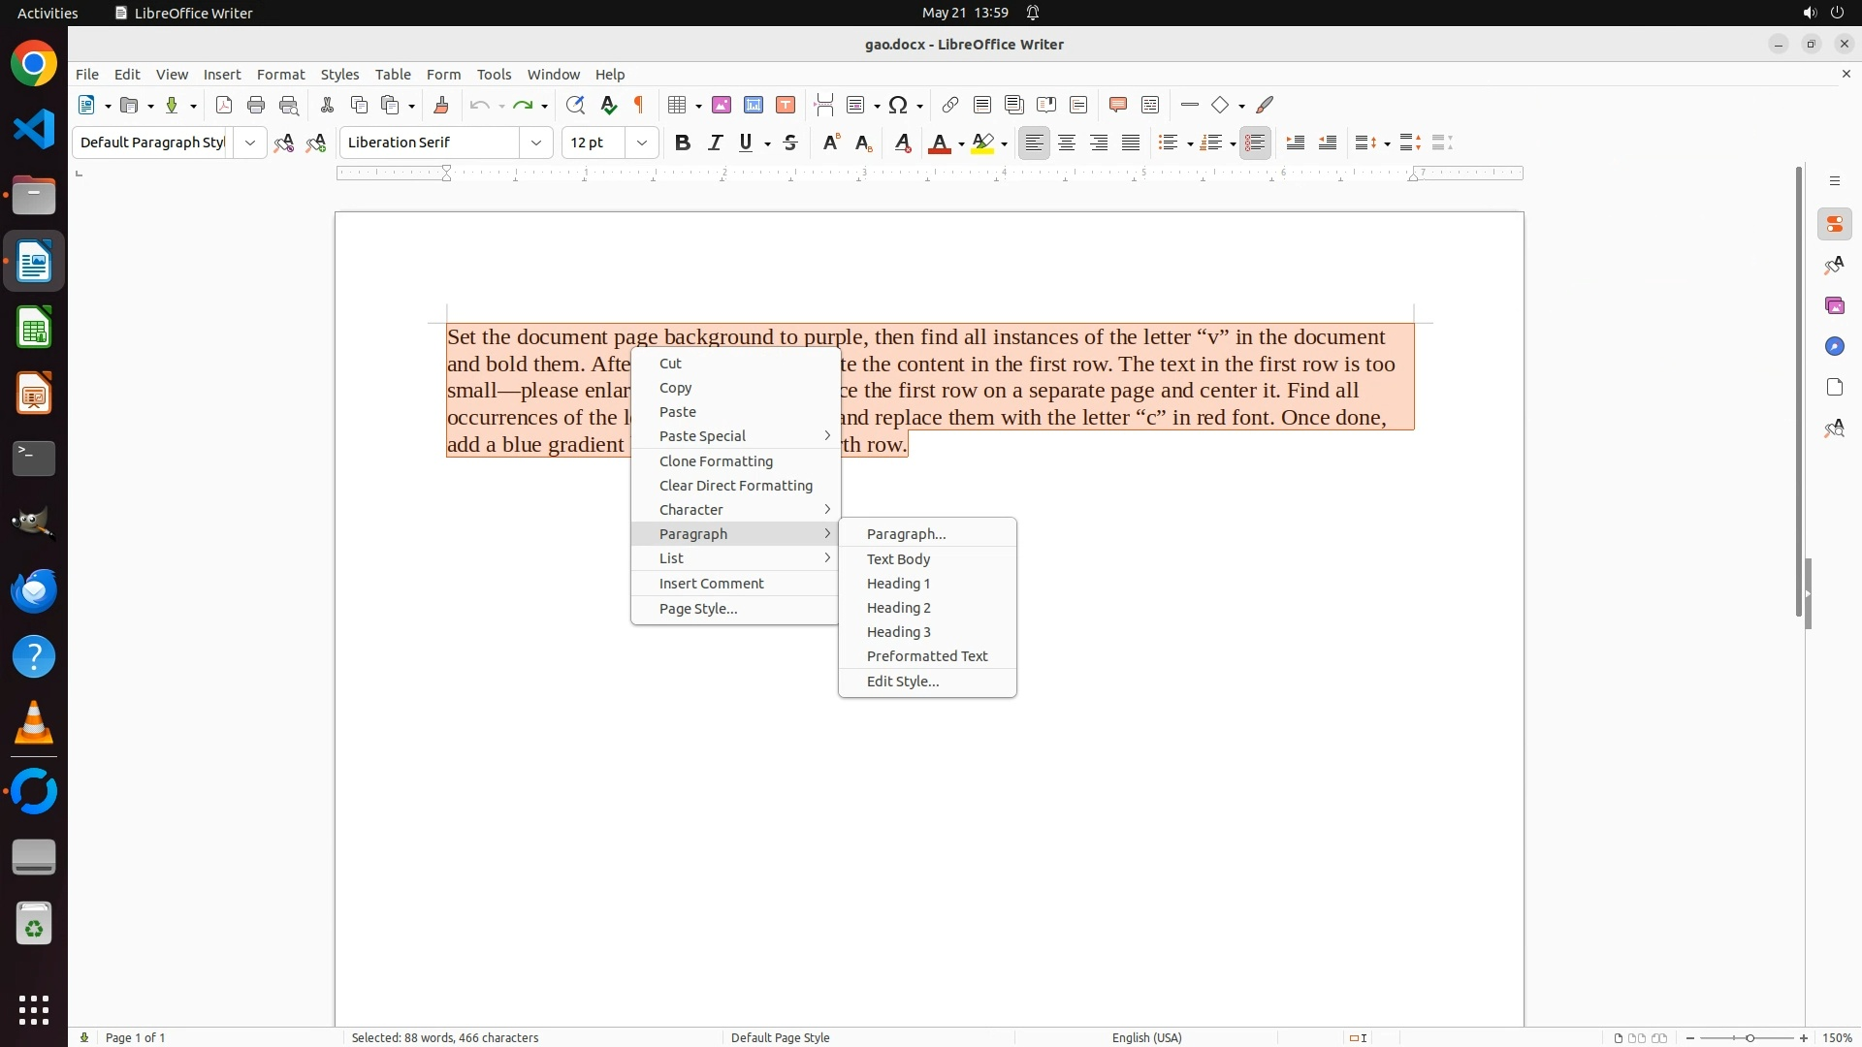Expand the paragraph style dropdown
This screenshot has height=1047, width=1862.
point(250,143)
